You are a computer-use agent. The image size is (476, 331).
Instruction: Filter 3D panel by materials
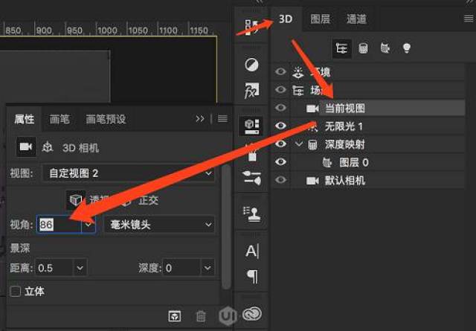[x=385, y=48]
